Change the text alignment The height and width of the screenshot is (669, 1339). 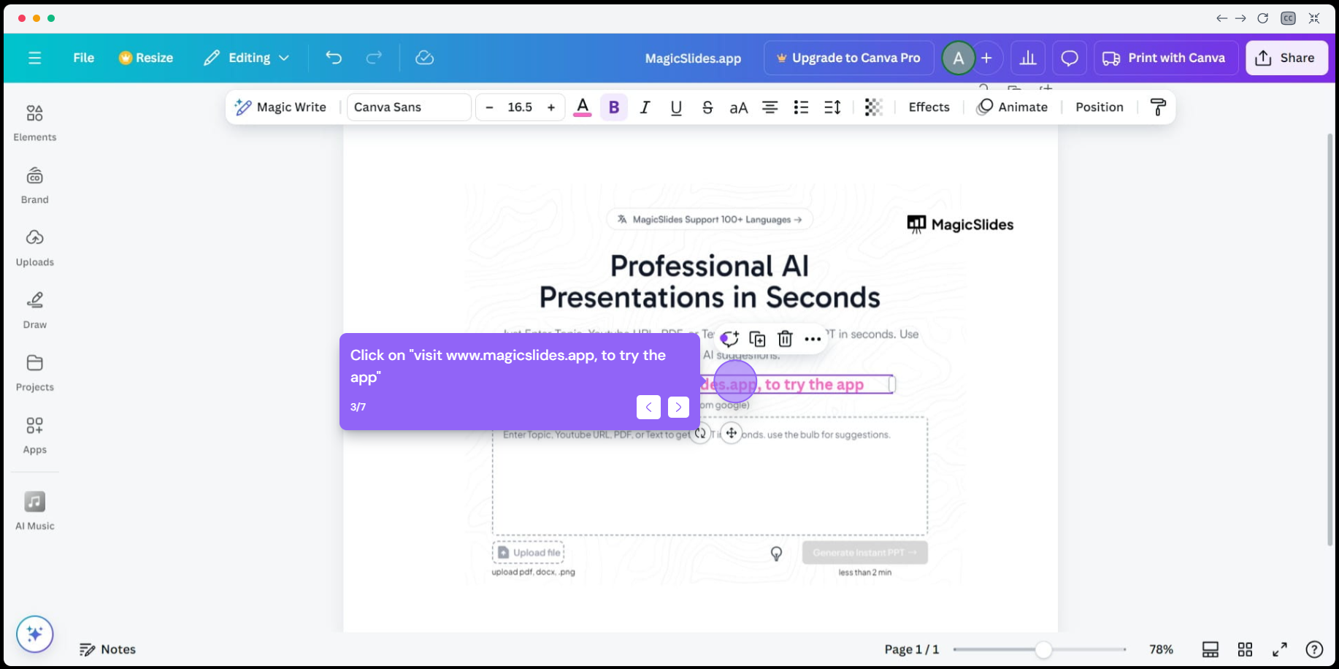pos(770,107)
